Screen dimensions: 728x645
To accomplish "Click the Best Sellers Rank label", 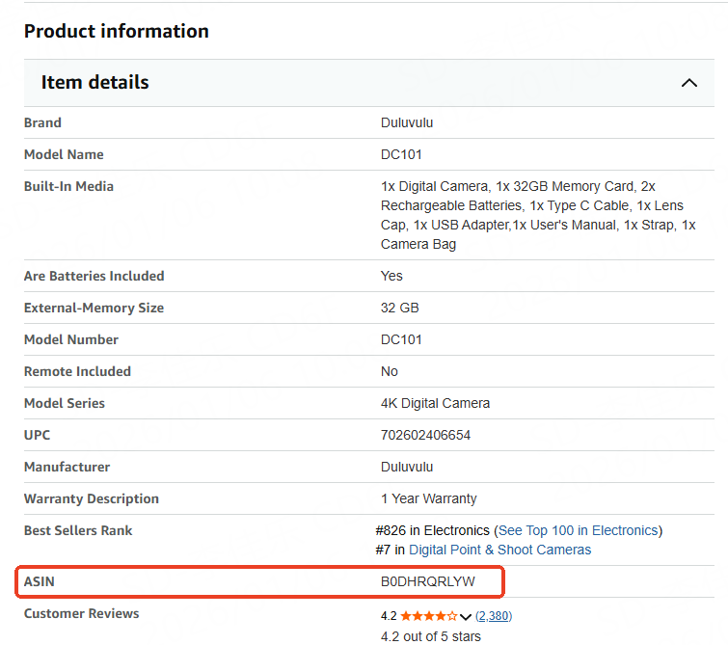I will (x=78, y=530).
